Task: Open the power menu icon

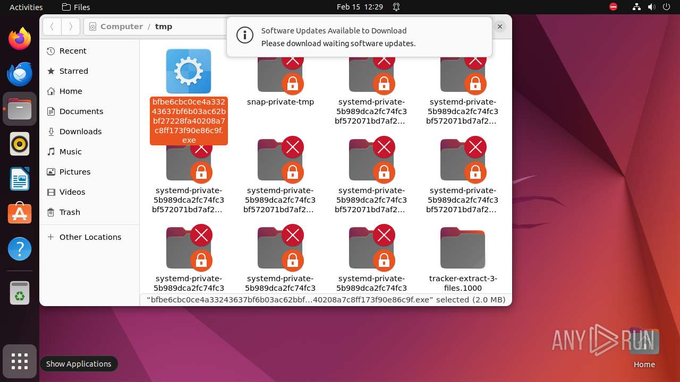Action: tap(667, 7)
